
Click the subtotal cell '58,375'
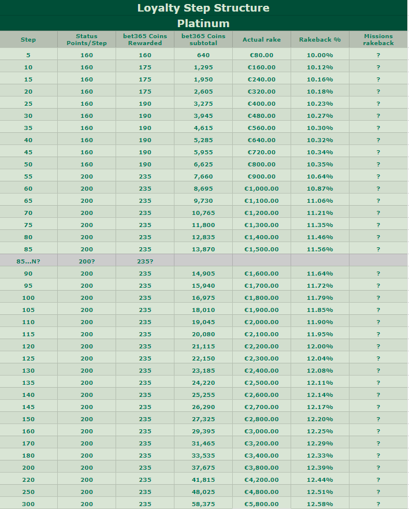click(203, 504)
